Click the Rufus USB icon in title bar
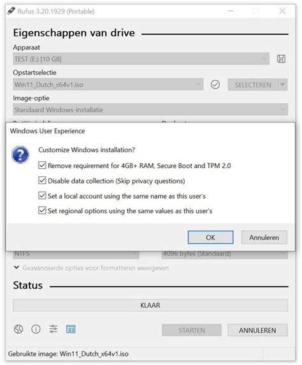 click(11, 11)
